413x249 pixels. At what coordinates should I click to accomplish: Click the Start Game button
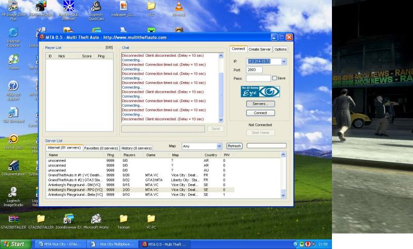pos(261,133)
